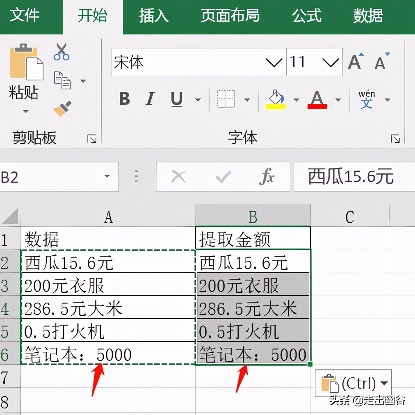
Task: Click the formula bar resize dots handle
Action: [137, 176]
